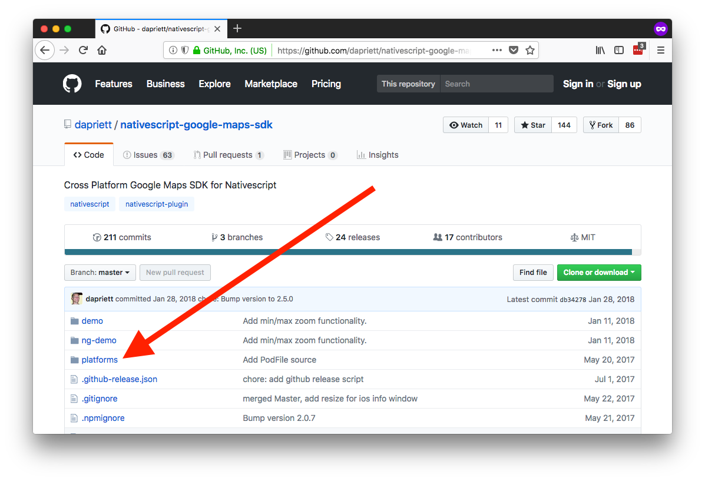Click the GitHub Search input field
The width and height of the screenshot is (705, 481).
tap(497, 84)
